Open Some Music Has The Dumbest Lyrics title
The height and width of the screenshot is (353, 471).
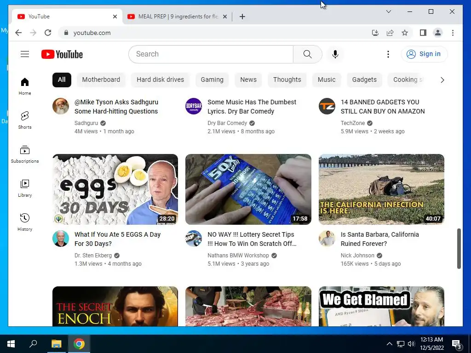coord(252,107)
